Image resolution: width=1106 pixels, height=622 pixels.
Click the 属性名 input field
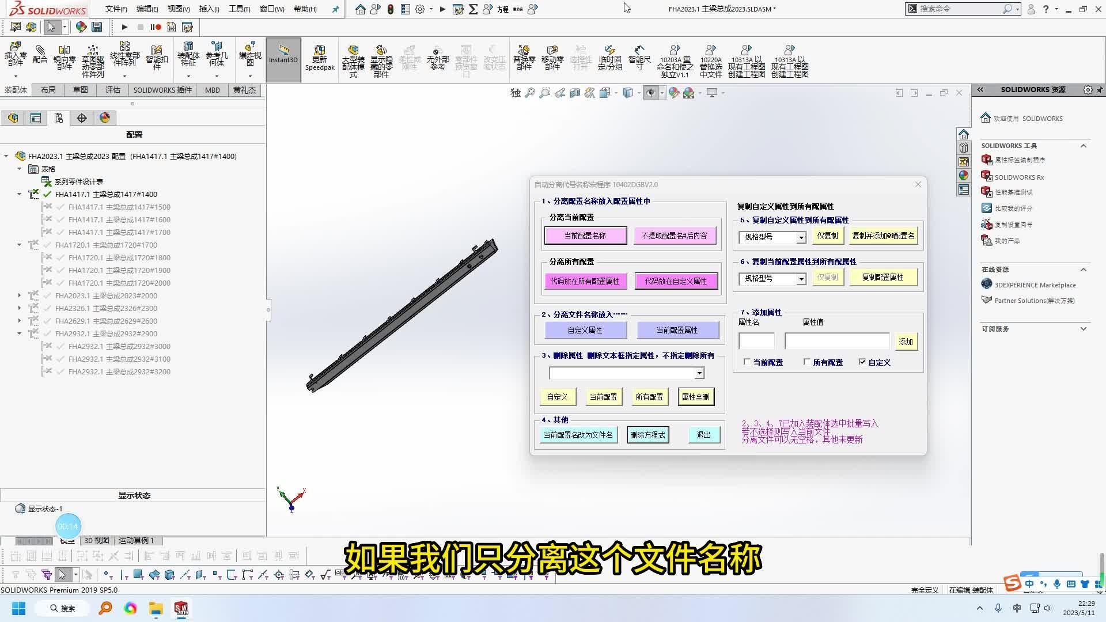point(756,342)
